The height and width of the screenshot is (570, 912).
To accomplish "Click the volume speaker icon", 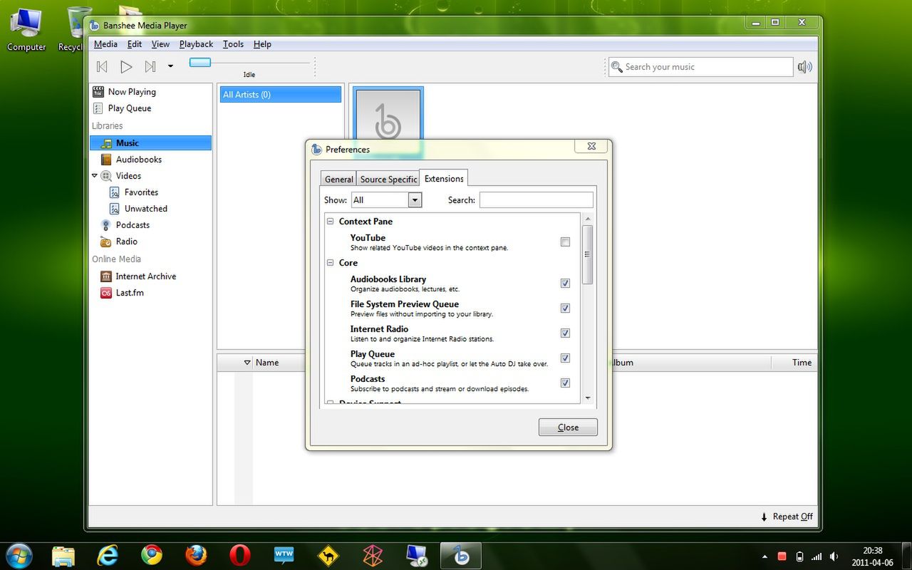I will point(805,67).
